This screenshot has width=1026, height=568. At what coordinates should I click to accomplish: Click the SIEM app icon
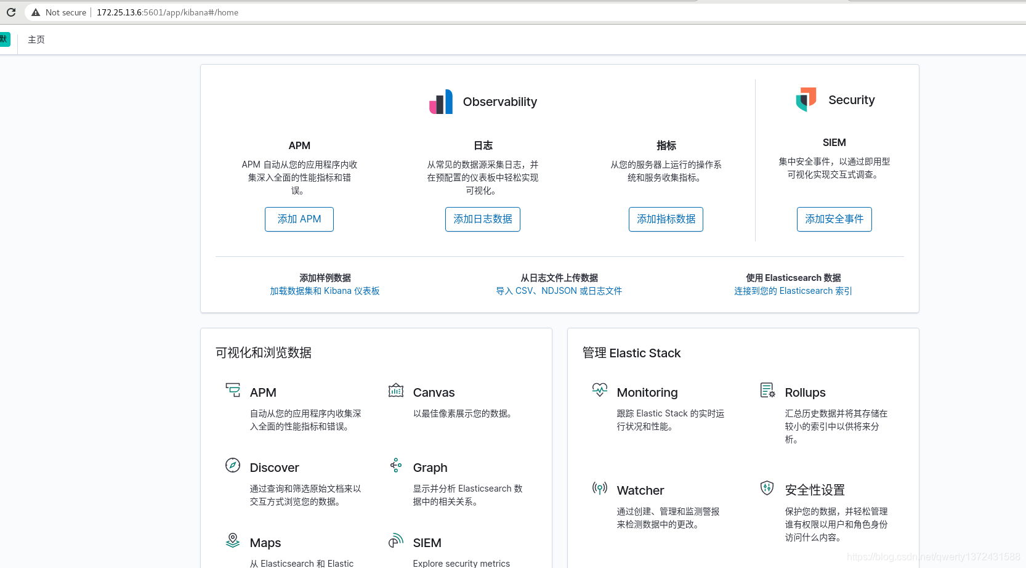(396, 540)
